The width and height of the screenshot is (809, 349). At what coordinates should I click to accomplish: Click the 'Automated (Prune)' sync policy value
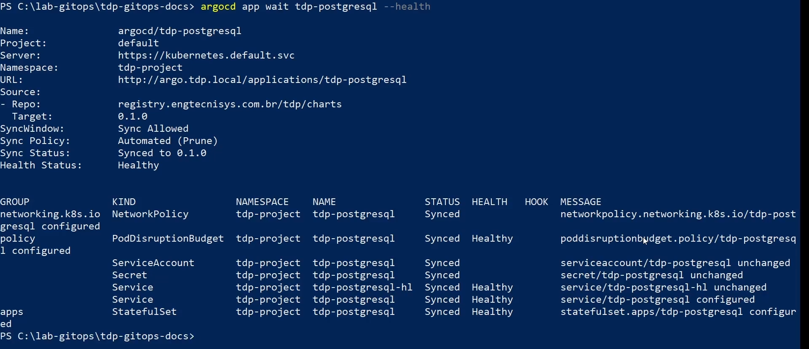click(x=168, y=141)
